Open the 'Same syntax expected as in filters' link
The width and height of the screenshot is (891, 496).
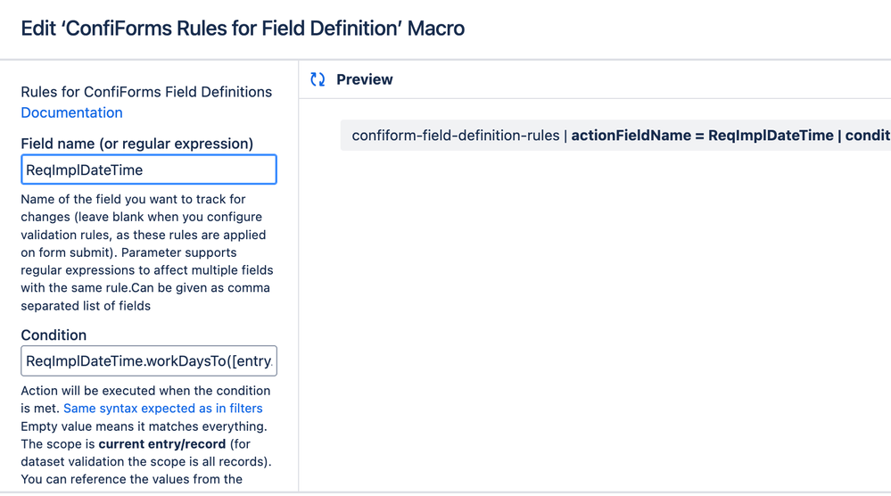click(162, 409)
